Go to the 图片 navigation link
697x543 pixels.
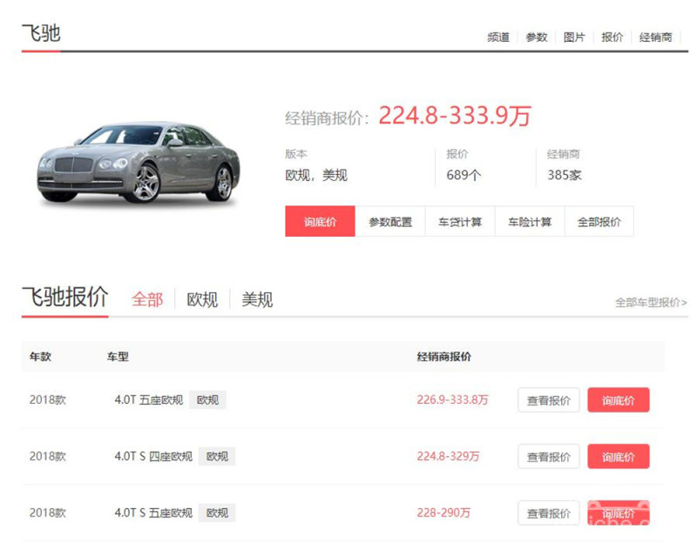(574, 37)
